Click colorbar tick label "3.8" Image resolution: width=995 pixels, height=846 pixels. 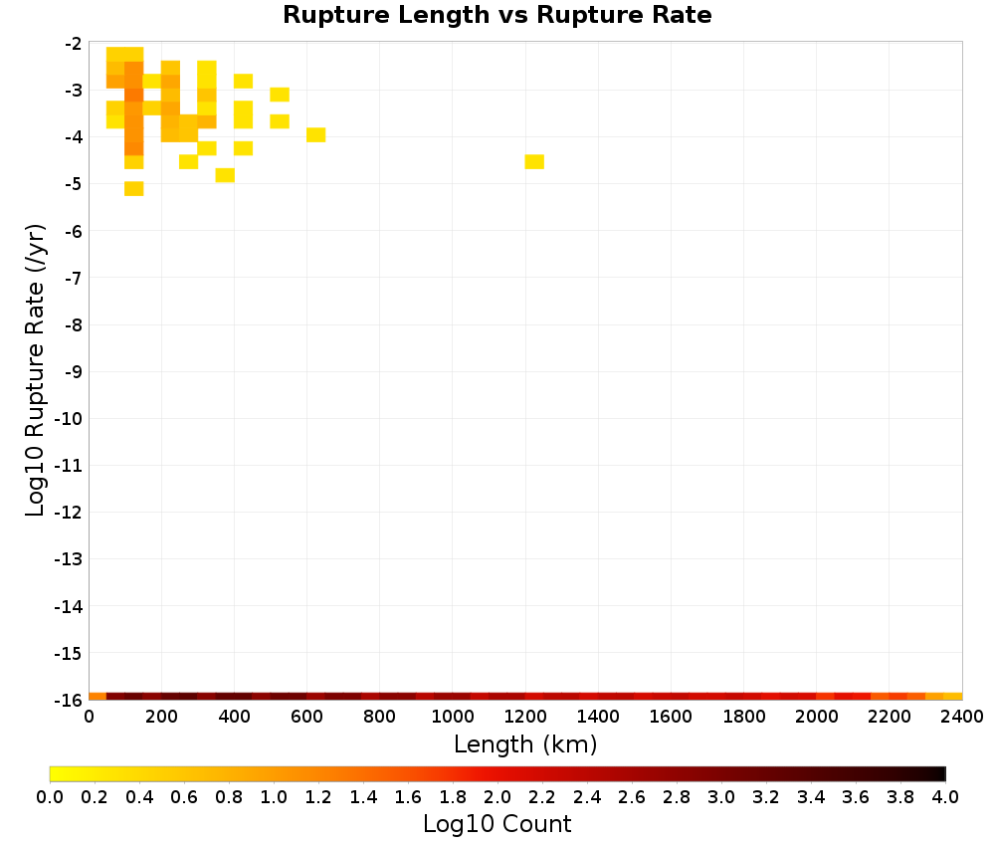pyautogui.click(x=901, y=797)
